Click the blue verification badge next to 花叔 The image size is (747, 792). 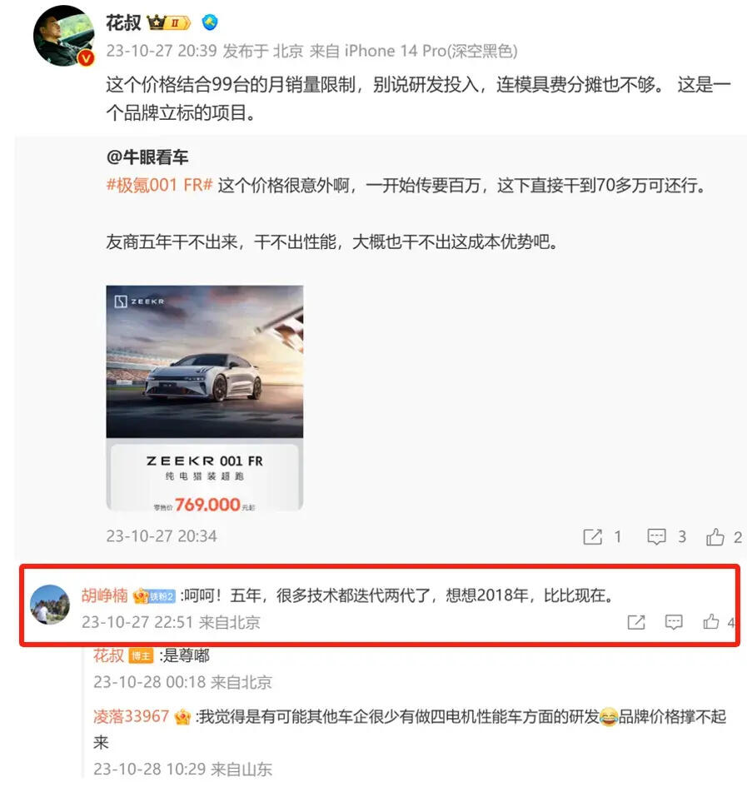click(210, 22)
